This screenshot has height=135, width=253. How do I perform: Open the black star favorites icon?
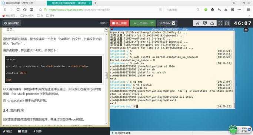tap(213, 10)
